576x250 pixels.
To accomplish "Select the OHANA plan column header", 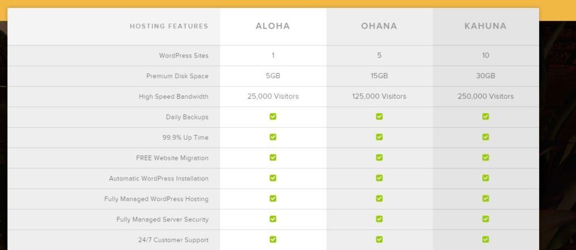I will 379,26.
